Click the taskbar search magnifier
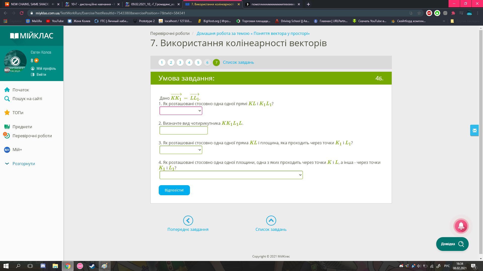 click(18, 266)
